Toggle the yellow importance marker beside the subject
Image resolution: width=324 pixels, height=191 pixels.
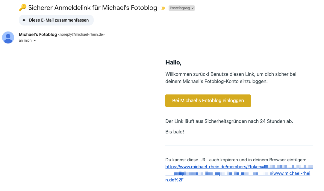pos(163,8)
